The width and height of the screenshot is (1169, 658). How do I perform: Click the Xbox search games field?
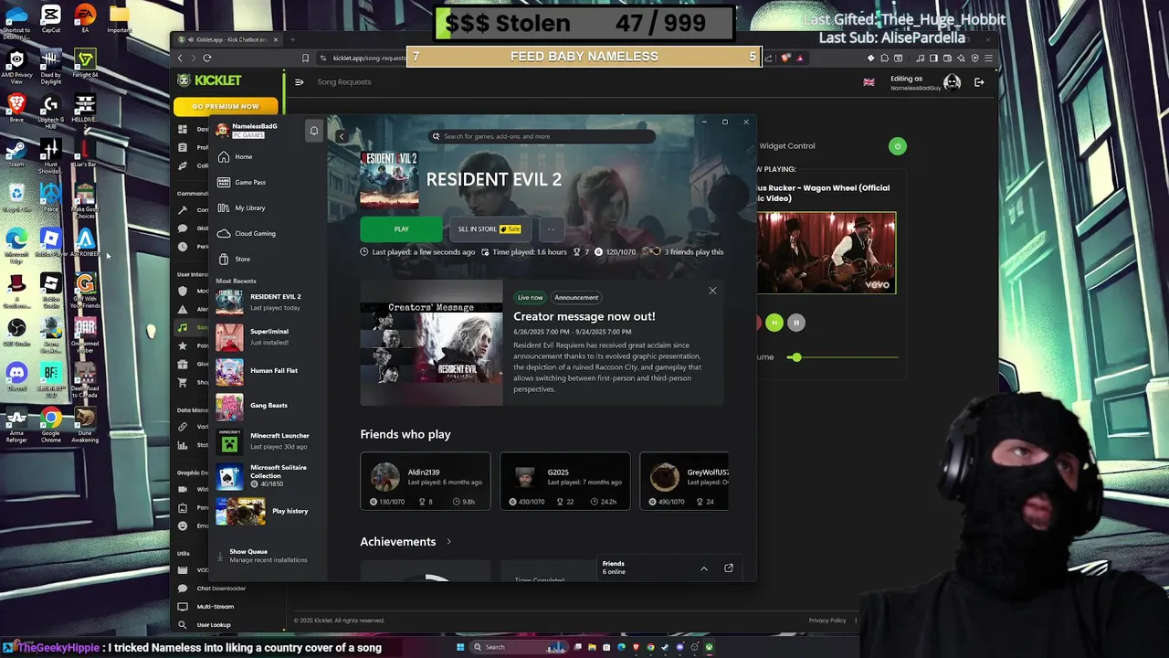tap(542, 136)
